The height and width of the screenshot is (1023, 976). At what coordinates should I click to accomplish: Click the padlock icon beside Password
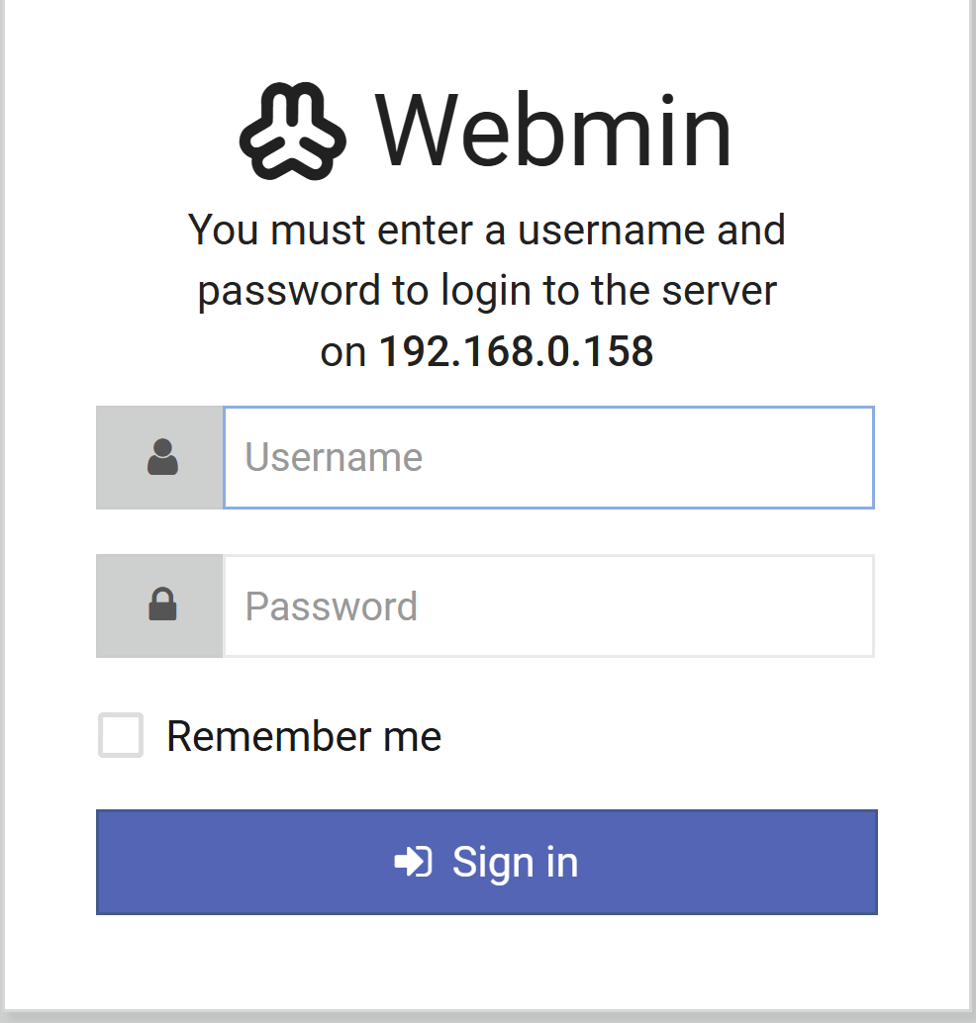click(162, 605)
